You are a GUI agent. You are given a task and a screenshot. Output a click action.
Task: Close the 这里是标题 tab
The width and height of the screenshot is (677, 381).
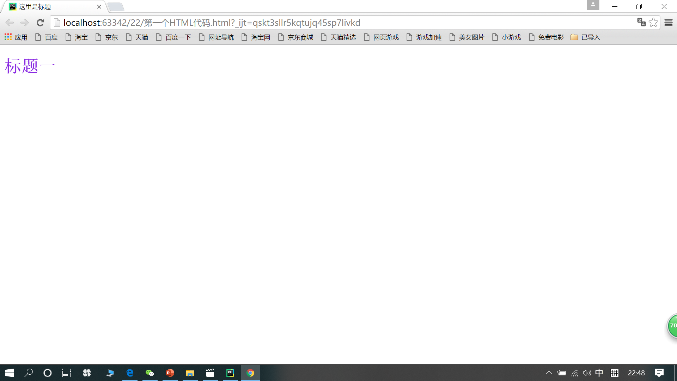pos(99,7)
